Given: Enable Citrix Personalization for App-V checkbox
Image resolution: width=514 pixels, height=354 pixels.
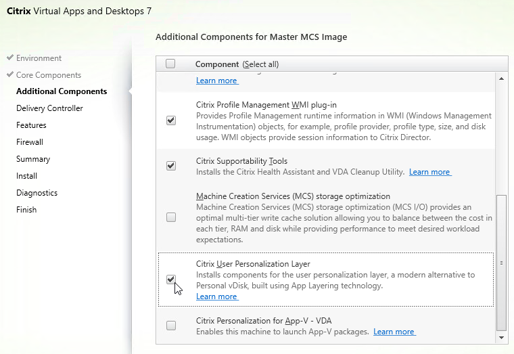Looking at the screenshot, I should tap(171, 326).
